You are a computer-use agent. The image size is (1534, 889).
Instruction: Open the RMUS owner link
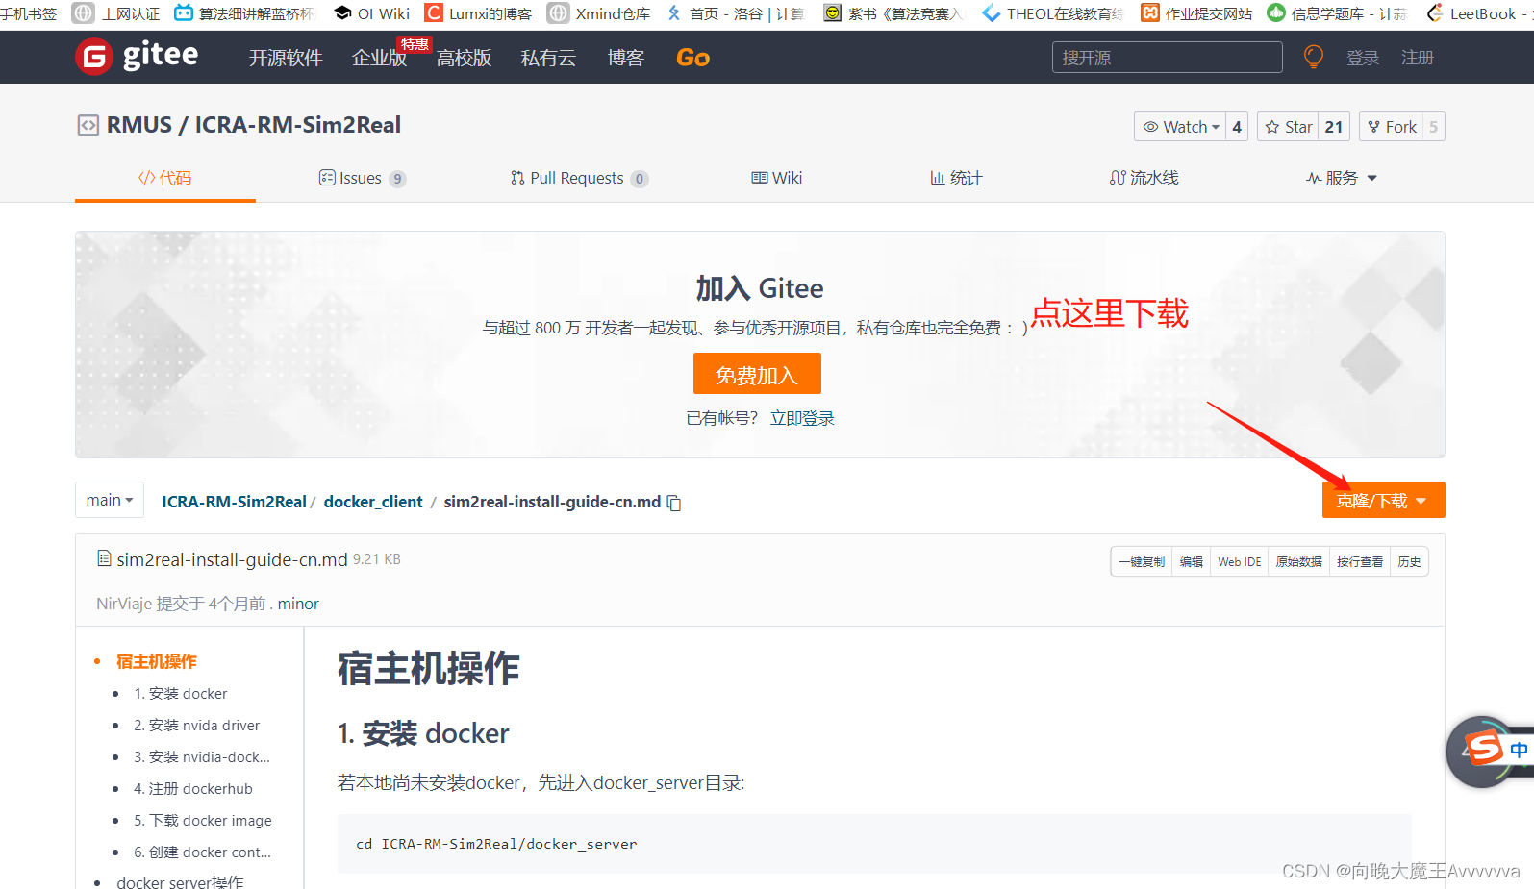(139, 125)
